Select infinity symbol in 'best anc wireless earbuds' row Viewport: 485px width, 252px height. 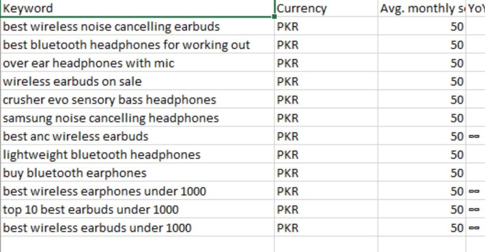[x=474, y=136]
